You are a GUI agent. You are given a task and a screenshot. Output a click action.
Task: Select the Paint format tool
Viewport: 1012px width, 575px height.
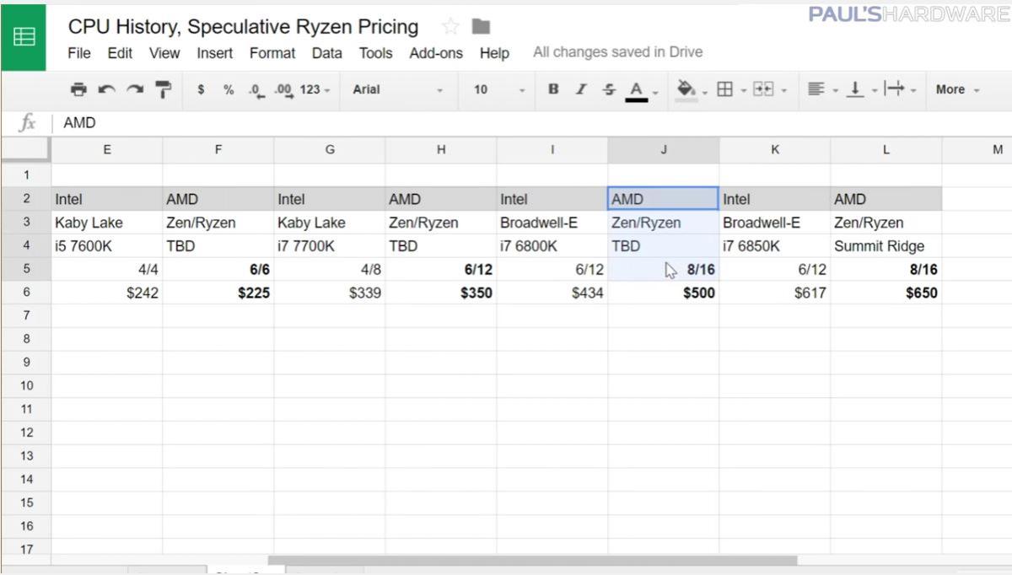pyautogui.click(x=164, y=89)
